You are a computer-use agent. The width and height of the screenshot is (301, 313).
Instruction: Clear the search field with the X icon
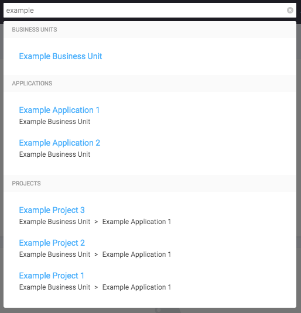point(290,10)
